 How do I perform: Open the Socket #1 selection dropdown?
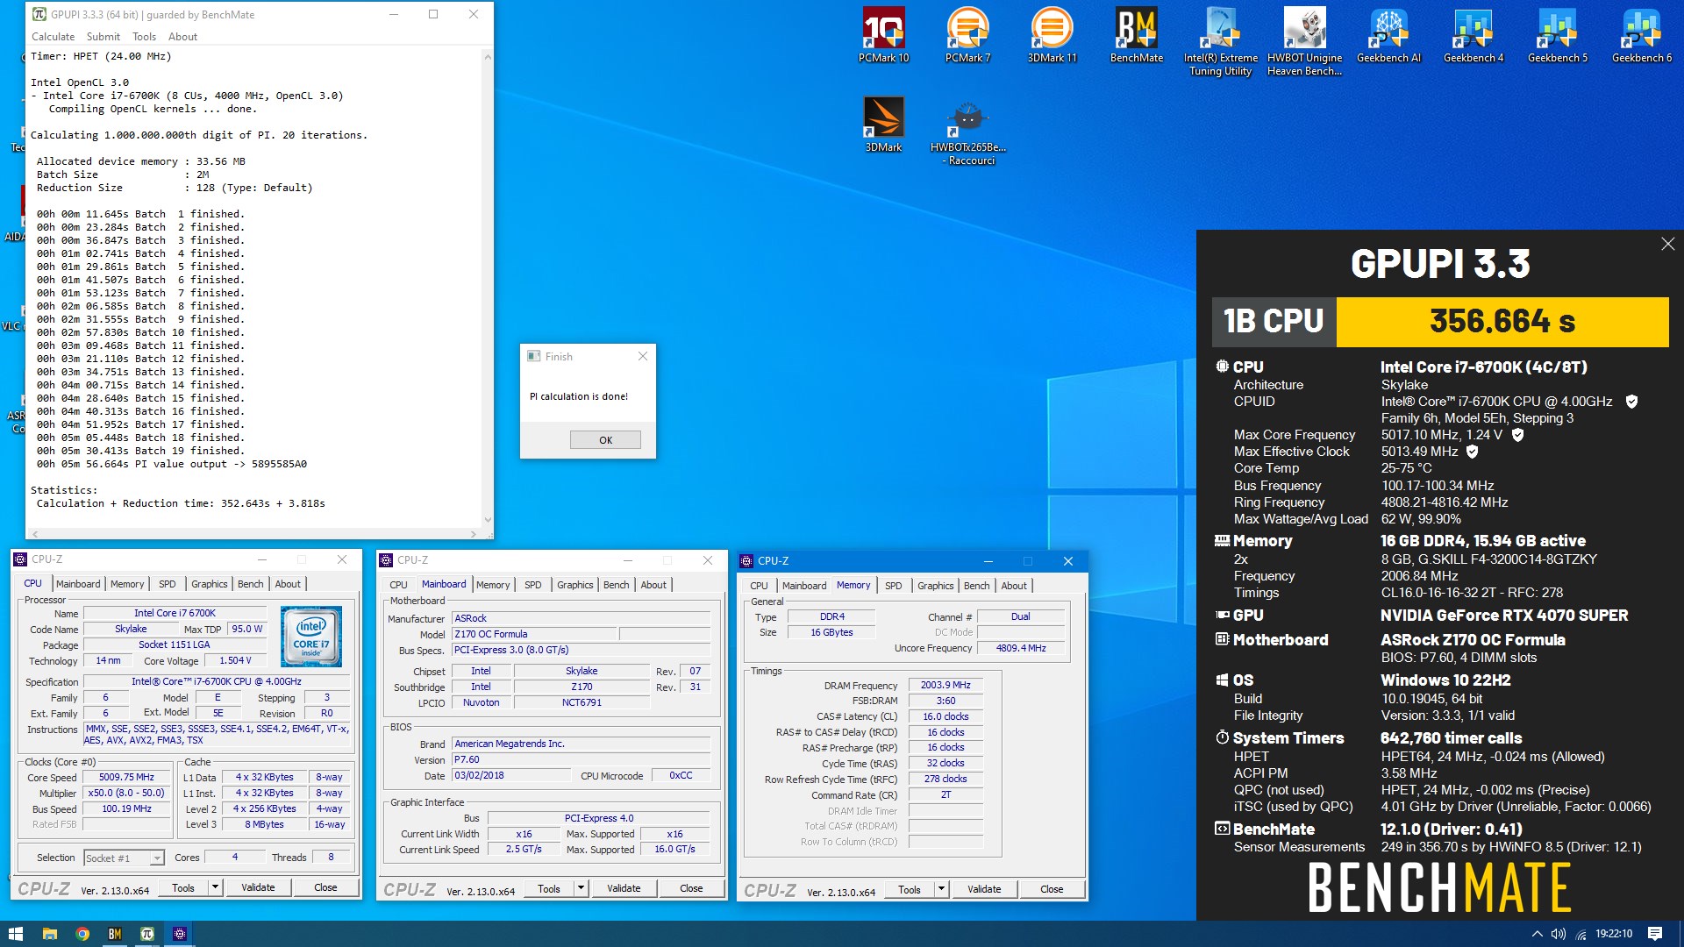pos(124,858)
